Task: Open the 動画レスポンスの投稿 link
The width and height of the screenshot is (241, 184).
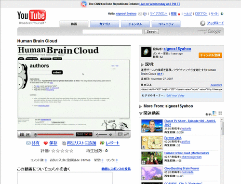Action: click(116, 169)
